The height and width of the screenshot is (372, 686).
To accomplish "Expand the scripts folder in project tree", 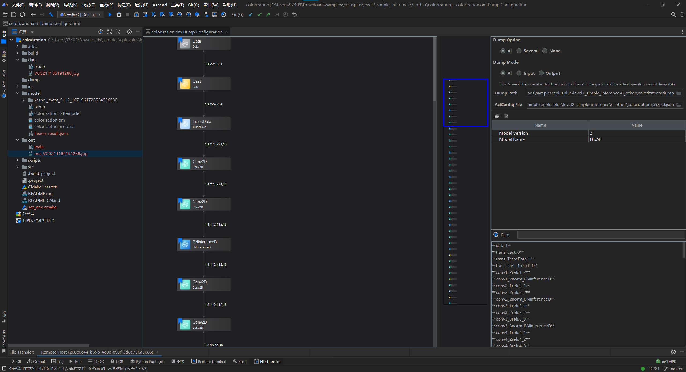I will 17,160.
